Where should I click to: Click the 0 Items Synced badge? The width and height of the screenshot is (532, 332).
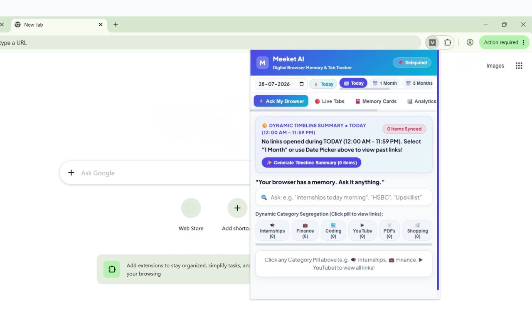404,129
